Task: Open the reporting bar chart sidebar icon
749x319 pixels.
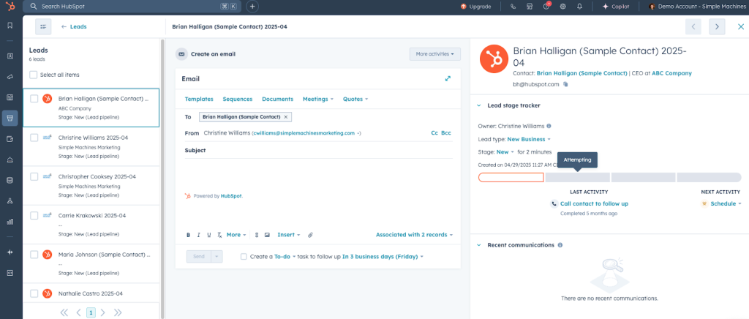Action: (10, 222)
